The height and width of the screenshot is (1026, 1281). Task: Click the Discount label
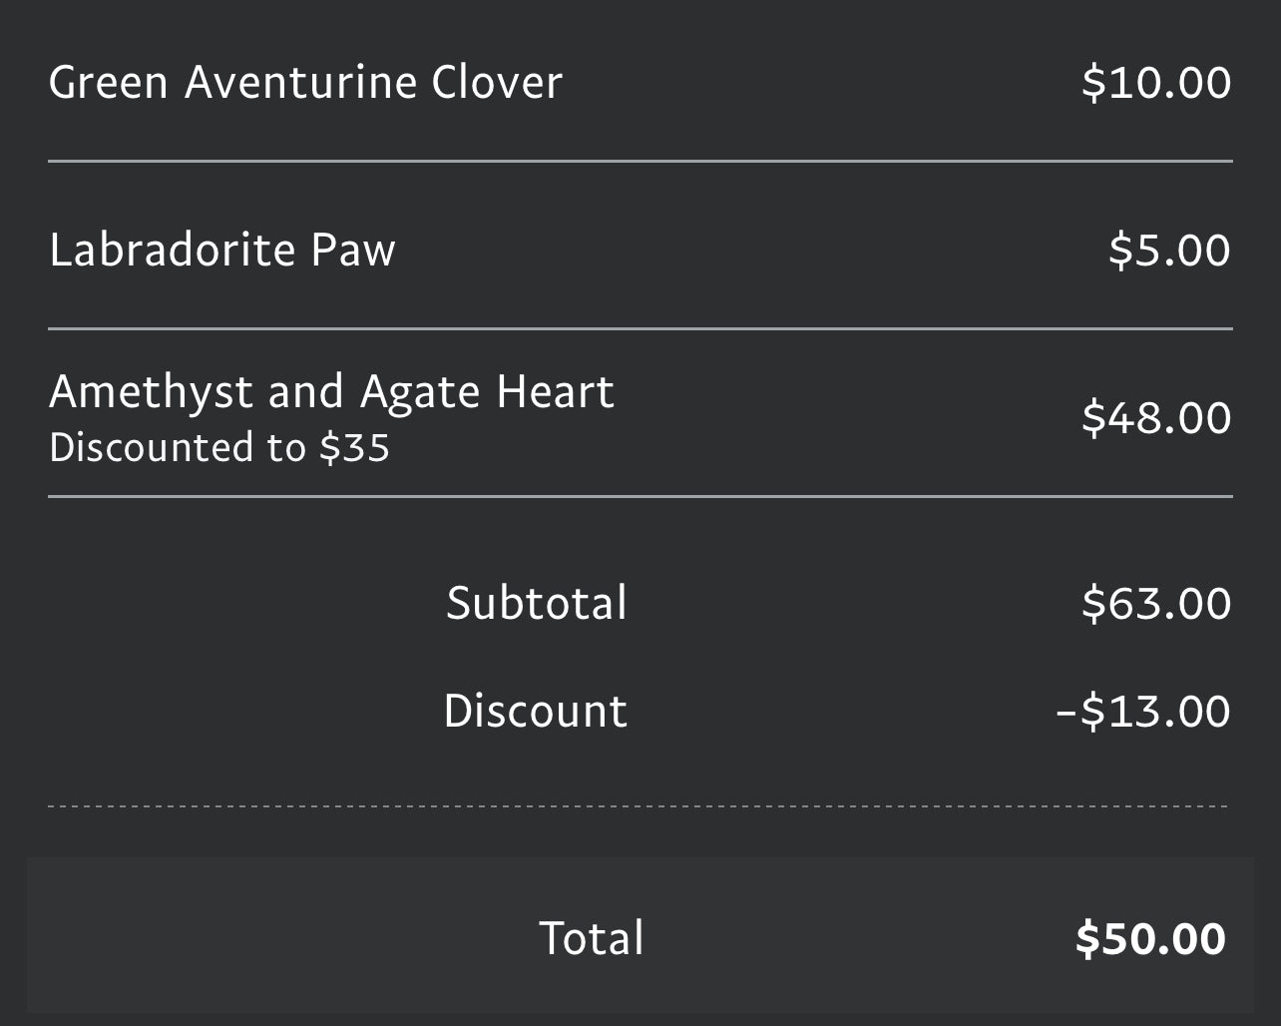(x=535, y=711)
